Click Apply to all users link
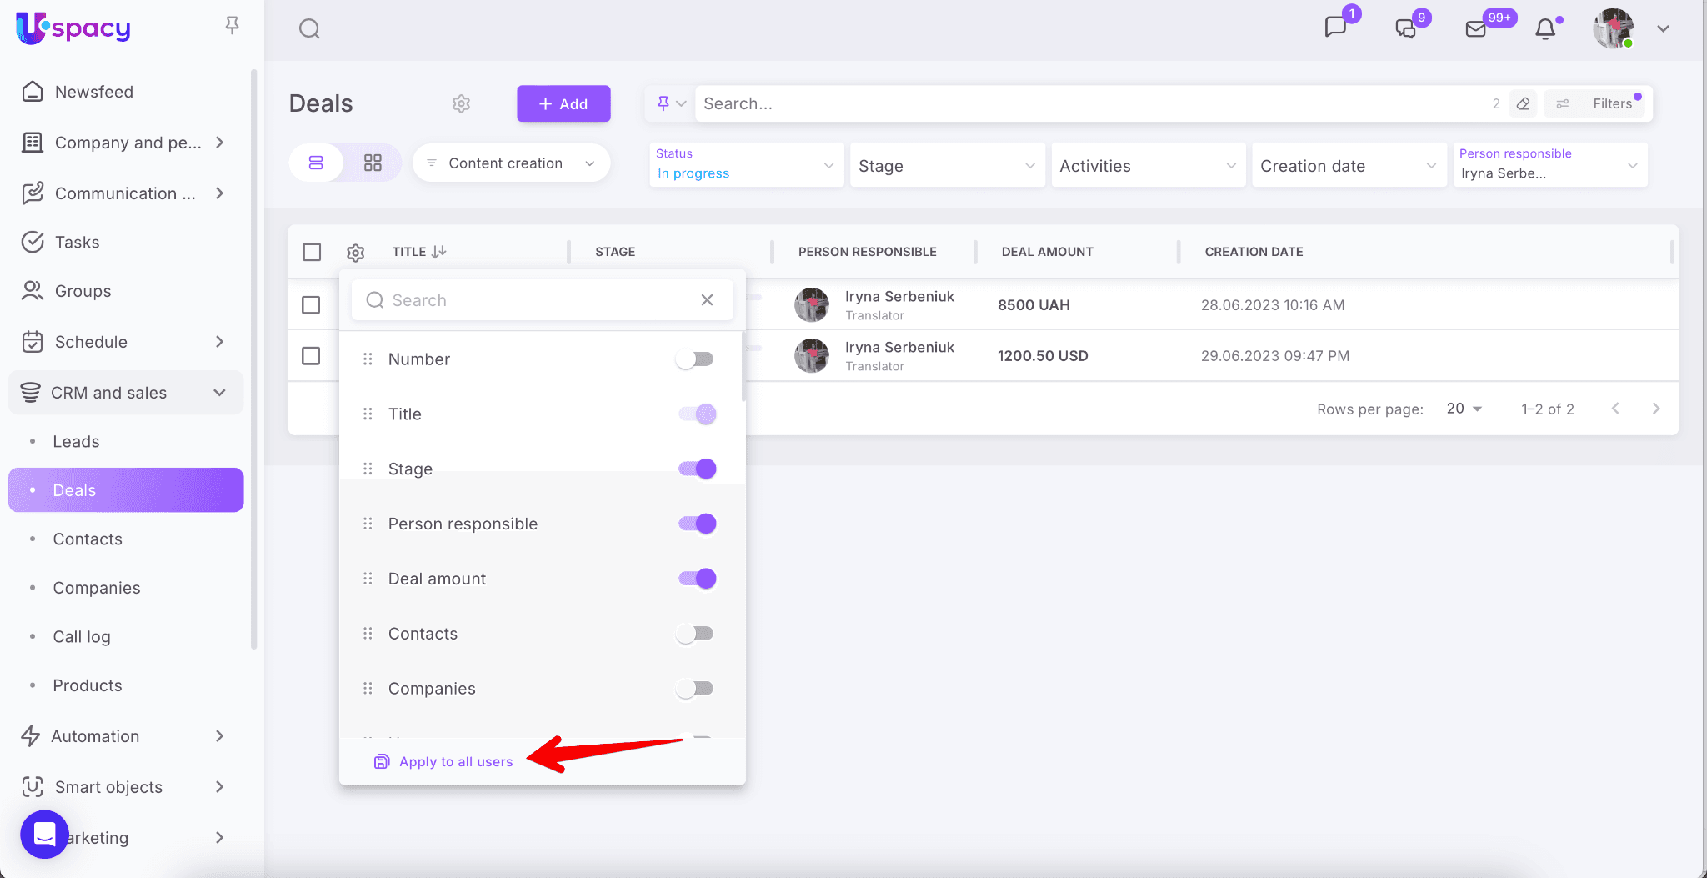The height and width of the screenshot is (878, 1707). coord(455,761)
